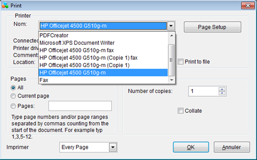Increase number of copies with up arrow
Viewport: 257px width, 160px height.
tap(222, 89)
